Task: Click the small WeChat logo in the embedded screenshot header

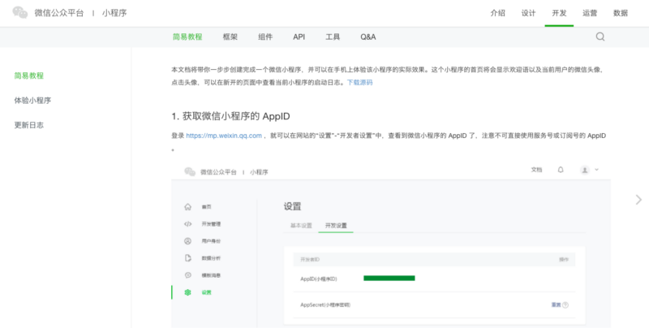Action: [190, 171]
